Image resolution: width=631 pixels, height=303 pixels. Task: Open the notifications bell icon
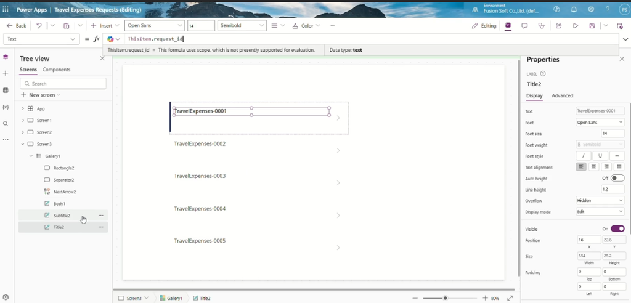click(574, 9)
